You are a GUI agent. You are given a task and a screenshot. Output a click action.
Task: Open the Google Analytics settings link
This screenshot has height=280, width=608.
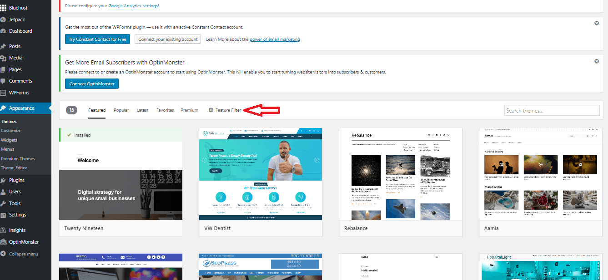tap(133, 6)
